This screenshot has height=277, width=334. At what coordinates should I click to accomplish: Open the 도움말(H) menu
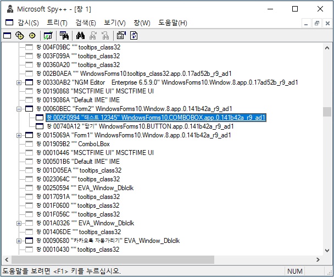172,23
